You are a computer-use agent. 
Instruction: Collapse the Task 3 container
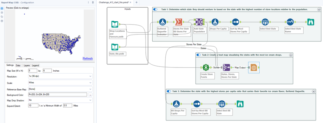[313, 91]
